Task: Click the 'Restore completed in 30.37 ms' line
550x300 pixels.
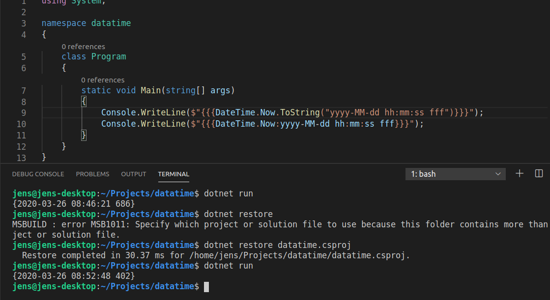Action: click(216, 255)
